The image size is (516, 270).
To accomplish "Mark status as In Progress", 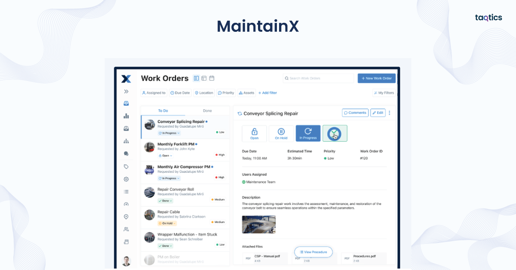I will click(308, 134).
